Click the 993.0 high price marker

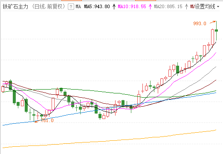(x=200, y=23)
